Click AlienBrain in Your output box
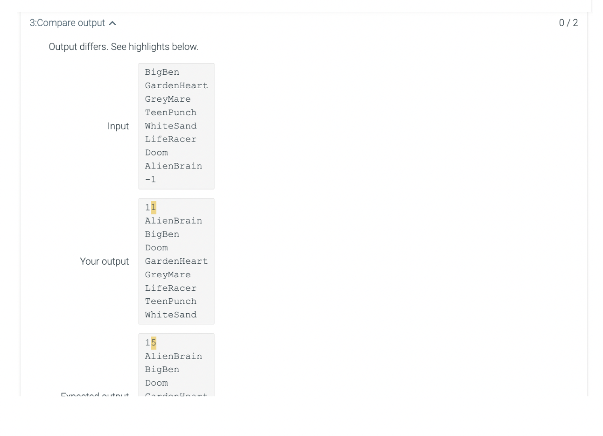The width and height of the screenshot is (603, 436). click(174, 221)
